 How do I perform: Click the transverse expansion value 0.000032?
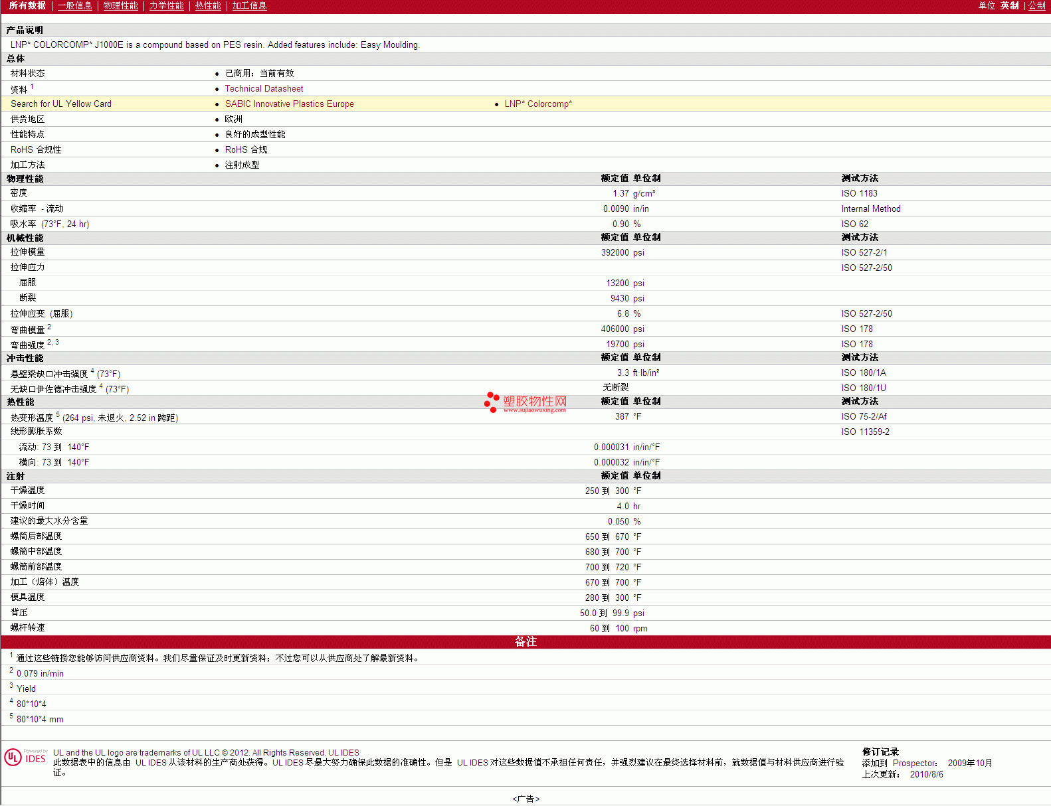pos(611,462)
